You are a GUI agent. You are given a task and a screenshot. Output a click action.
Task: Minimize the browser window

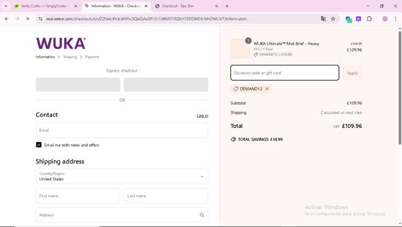coord(368,6)
